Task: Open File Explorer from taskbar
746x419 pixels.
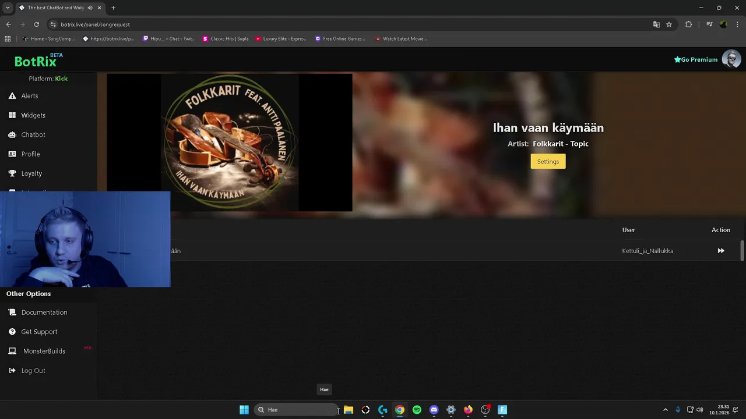Action: click(349, 410)
